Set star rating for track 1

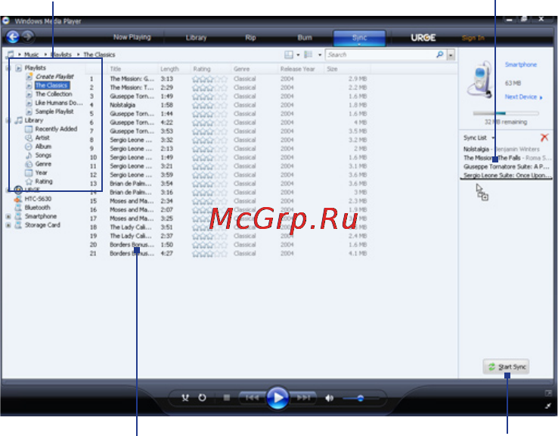209,79
